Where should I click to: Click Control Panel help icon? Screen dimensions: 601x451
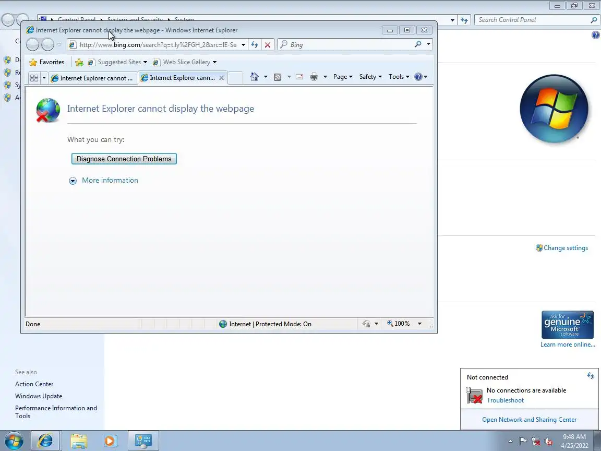pyautogui.click(x=595, y=35)
